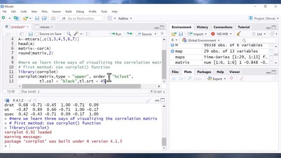The height and width of the screenshot is (158, 281).
Task: Run the current line with Run button
Action: [x=115, y=34]
